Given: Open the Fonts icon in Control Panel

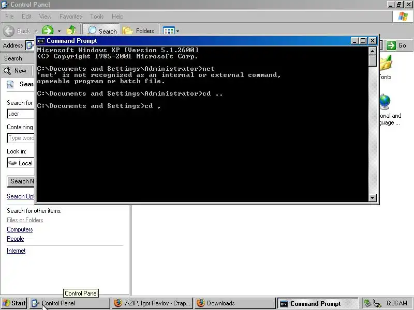Looking at the screenshot, I should 386,67.
